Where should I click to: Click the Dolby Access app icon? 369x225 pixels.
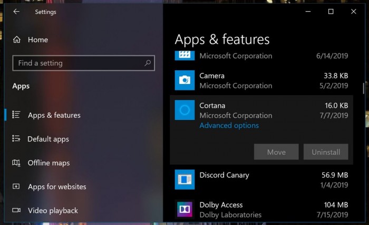pyautogui.click(x=184, y=209)
